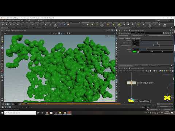Screen dimensions: 175x131
Task: Select the File shelf tool
Action: (x=68, y=25)
